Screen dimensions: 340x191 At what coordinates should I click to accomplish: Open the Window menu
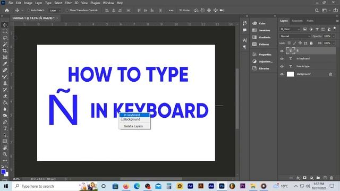pyautogui.click(x=108, y=3)
